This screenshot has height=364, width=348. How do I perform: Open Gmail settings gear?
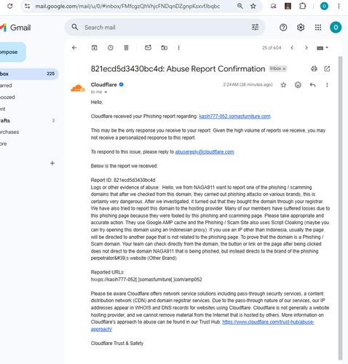point(301,28)
